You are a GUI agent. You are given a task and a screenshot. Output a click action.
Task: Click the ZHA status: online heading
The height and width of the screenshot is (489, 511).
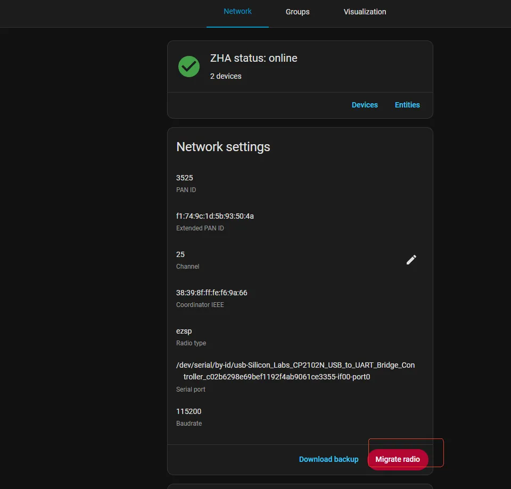click(x=253, y=58)
